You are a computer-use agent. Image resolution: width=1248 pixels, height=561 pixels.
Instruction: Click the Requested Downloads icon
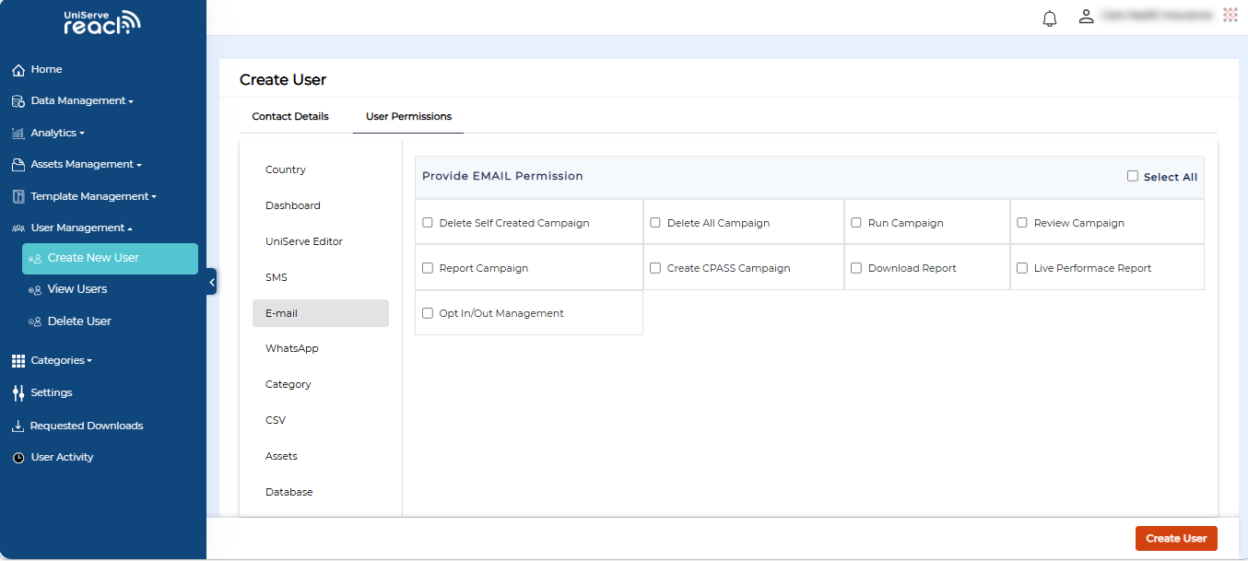tap(18, 427)
